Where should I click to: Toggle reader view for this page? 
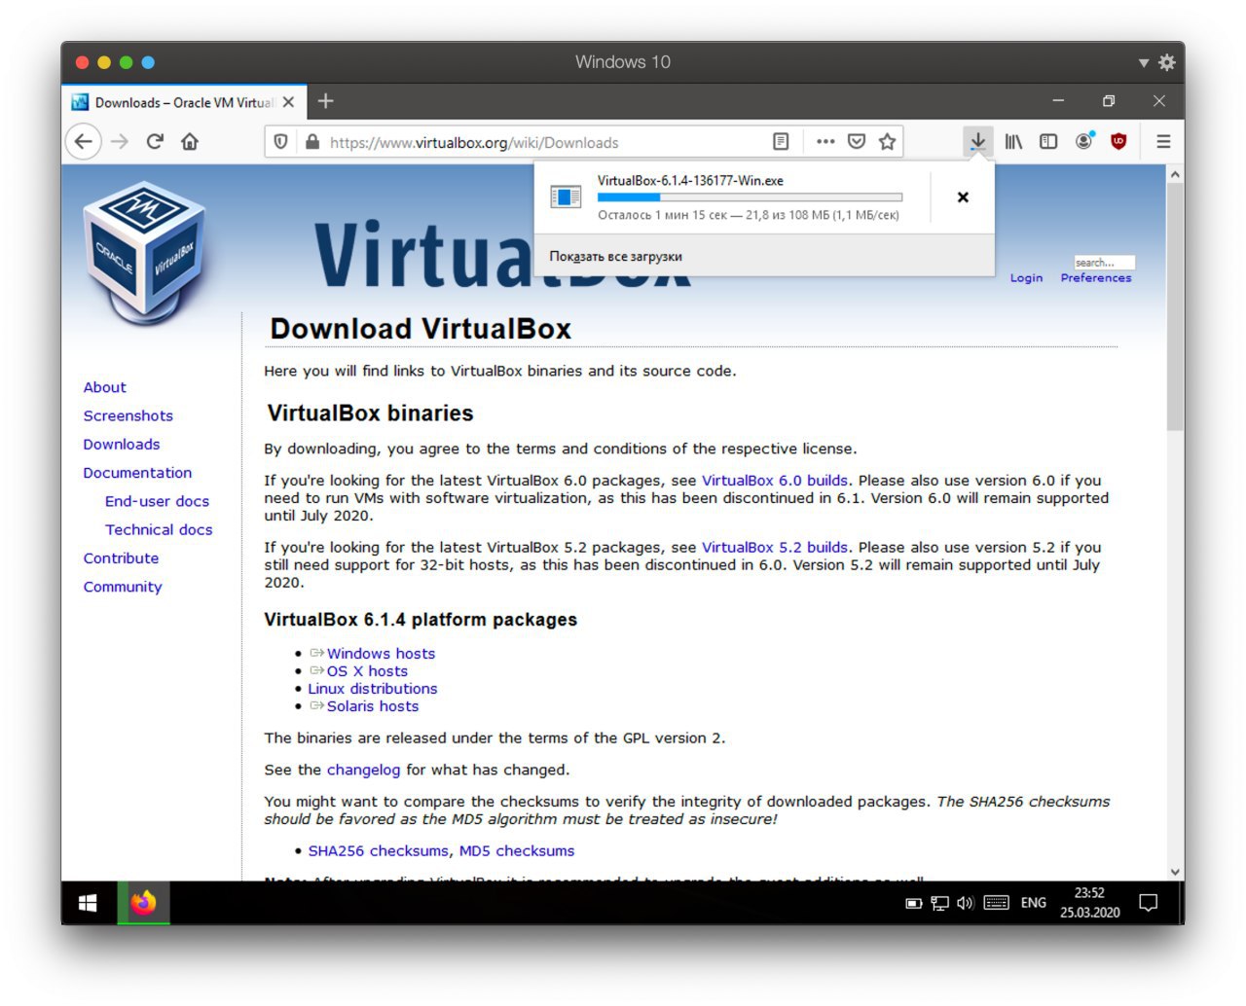pos(781,142)
